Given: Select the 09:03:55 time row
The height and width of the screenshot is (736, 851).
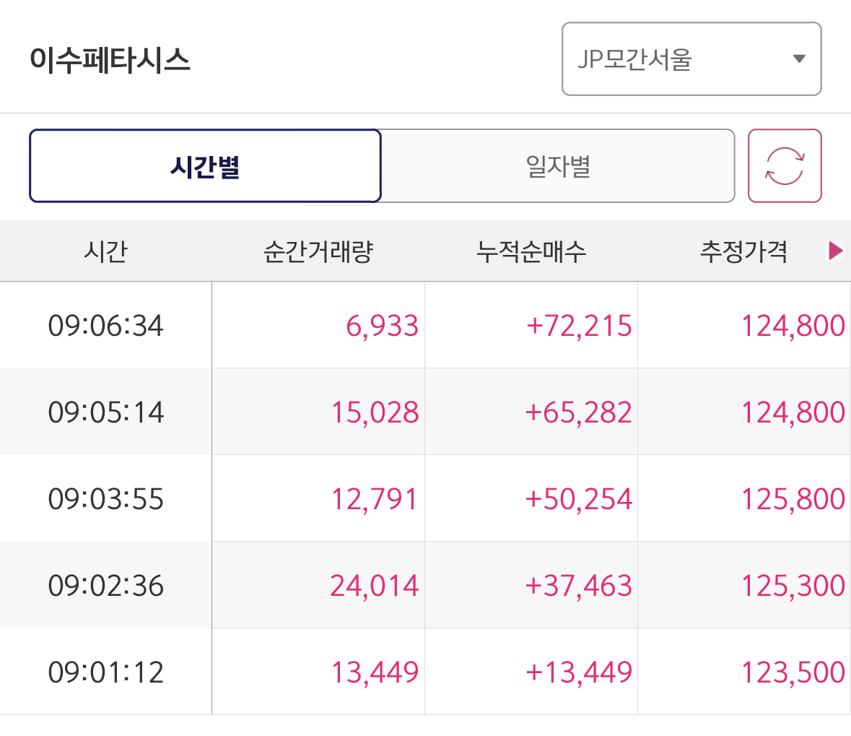Looking at the screenshot, I should click(105, 499).
